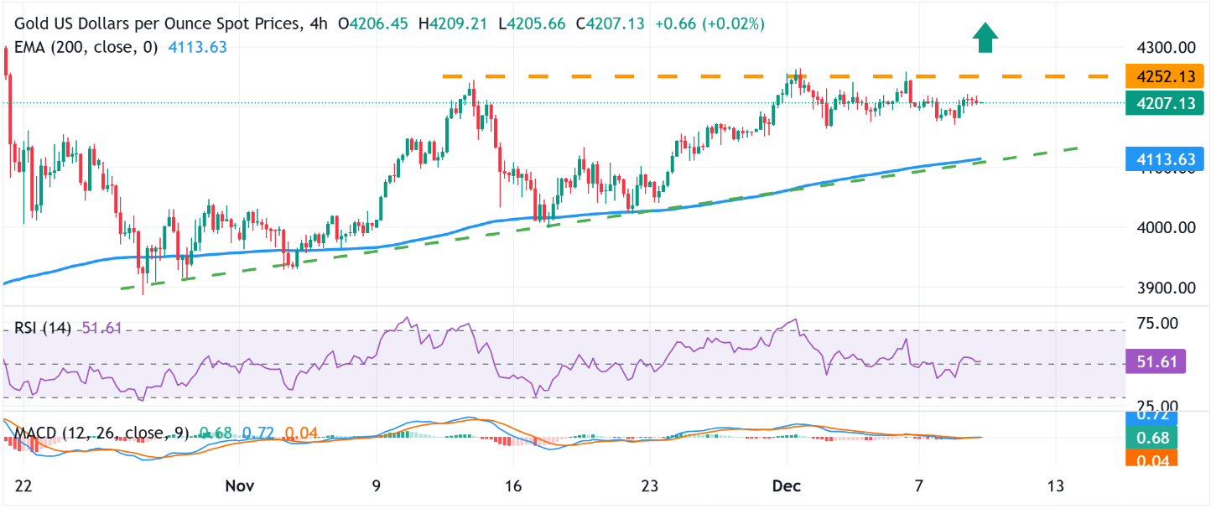
Task: Click the blue 4113.63 tag on price axis
Action: click(x=1166, y=158)
